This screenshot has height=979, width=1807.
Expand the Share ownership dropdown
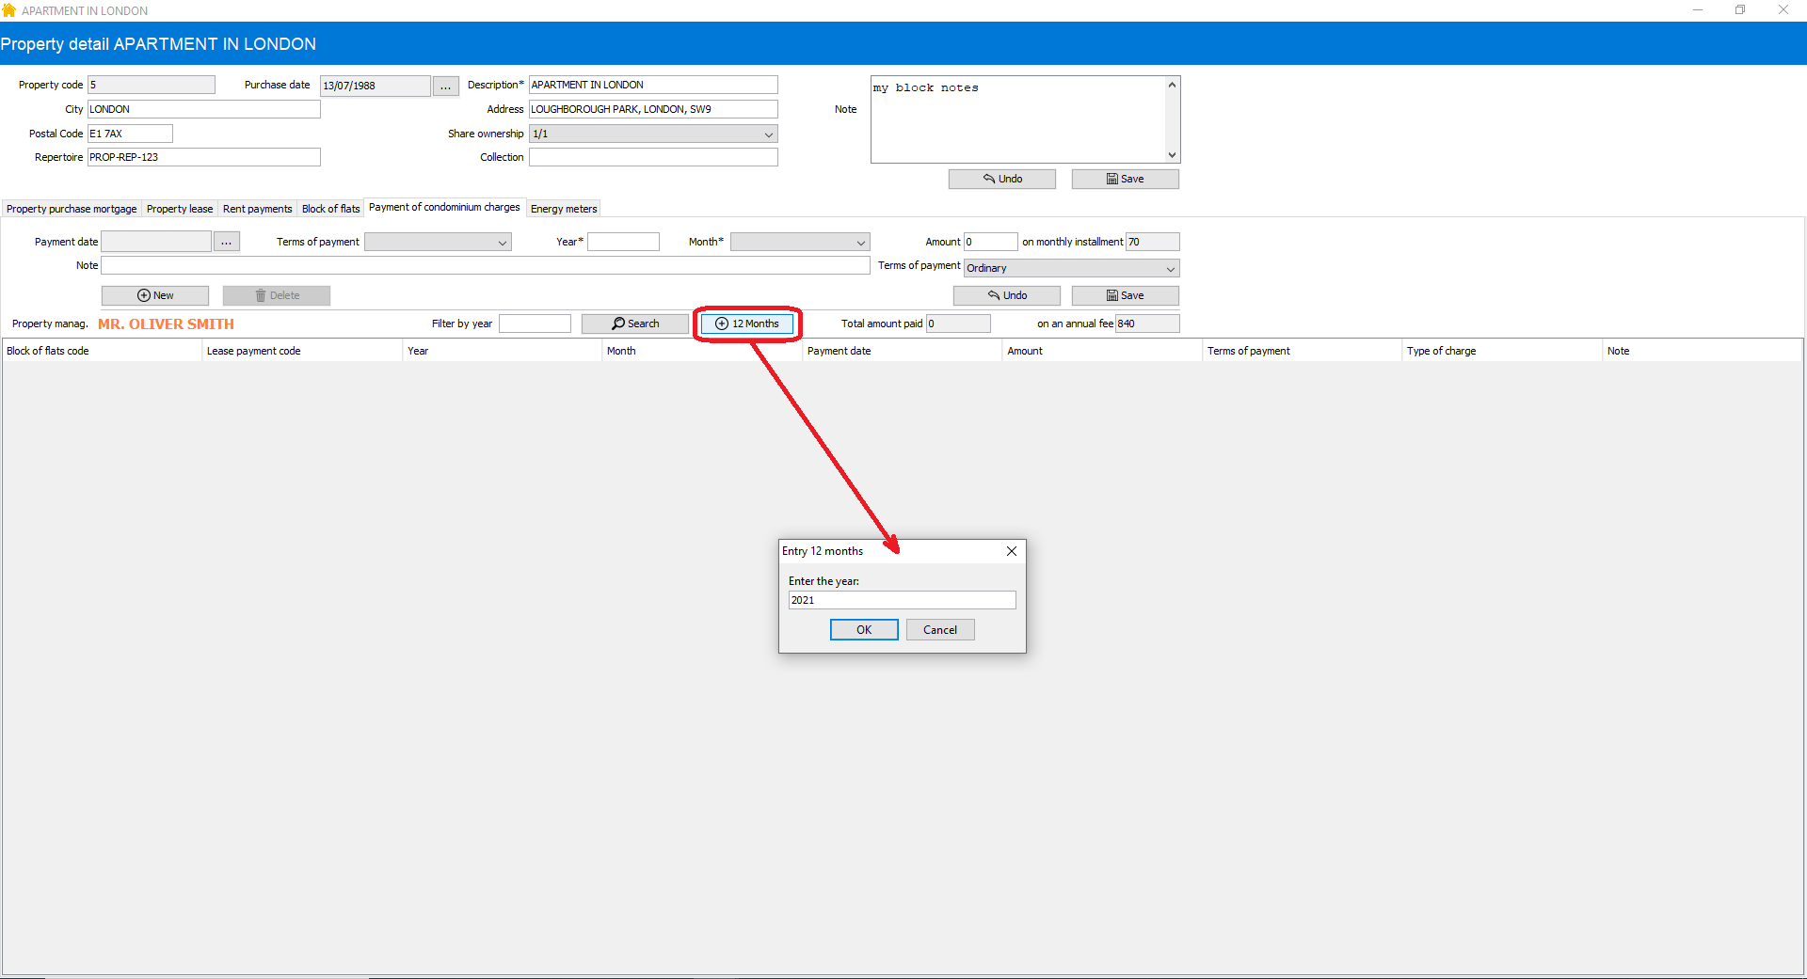(x=768, y=134)
